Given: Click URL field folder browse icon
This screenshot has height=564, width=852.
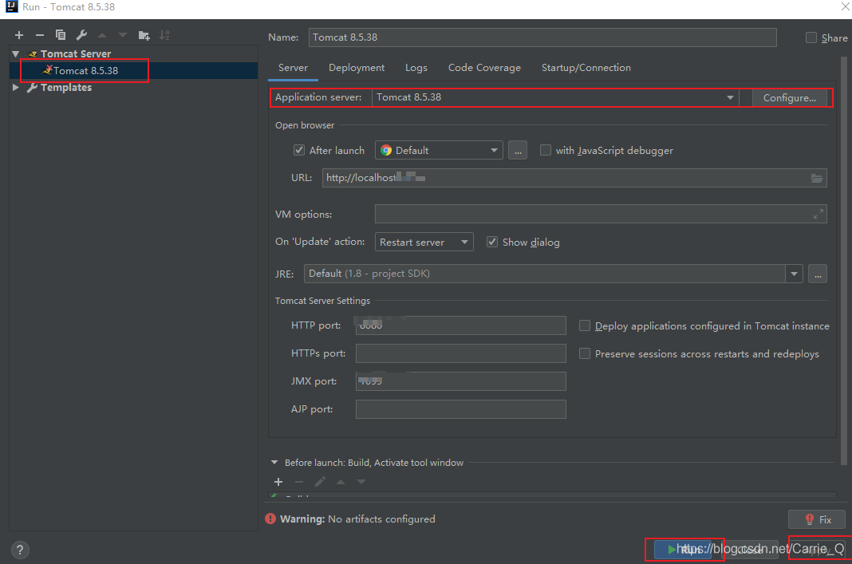Looking at the screenshot, I should (x=817, y=178).
